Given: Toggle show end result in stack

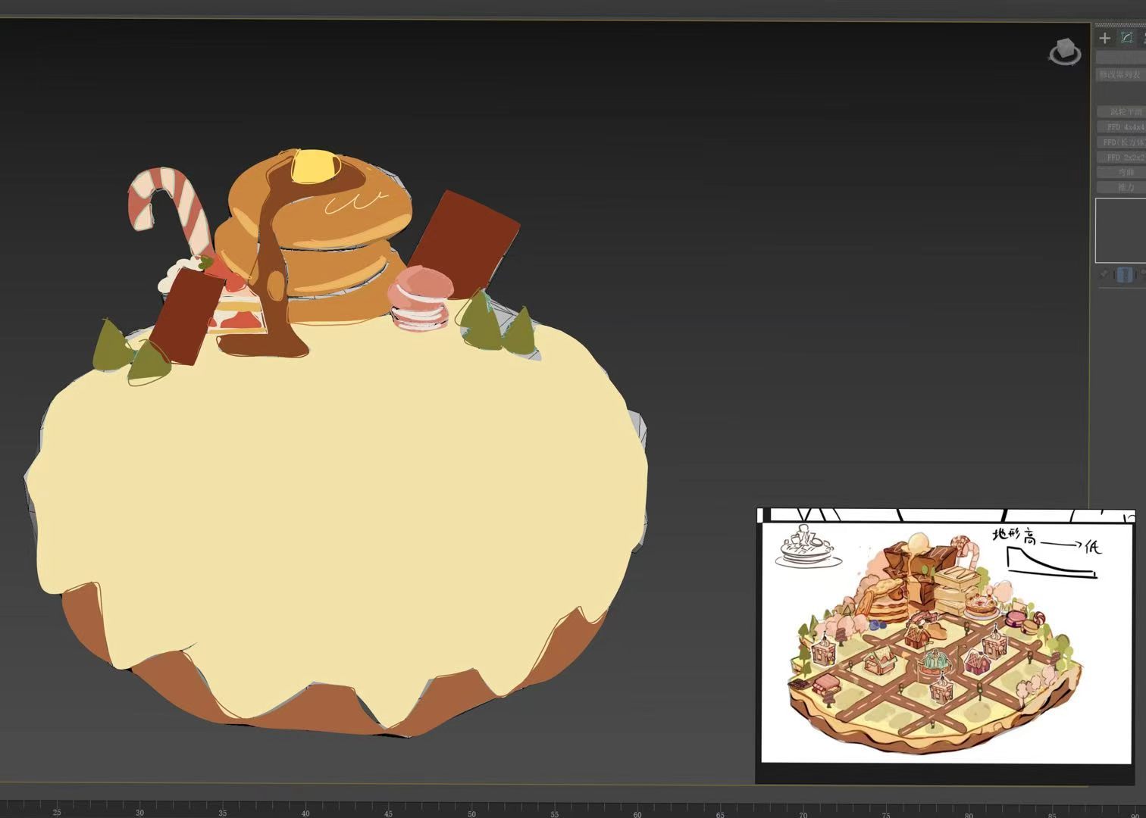Looking at the screenshot, I should point(1125,274).
